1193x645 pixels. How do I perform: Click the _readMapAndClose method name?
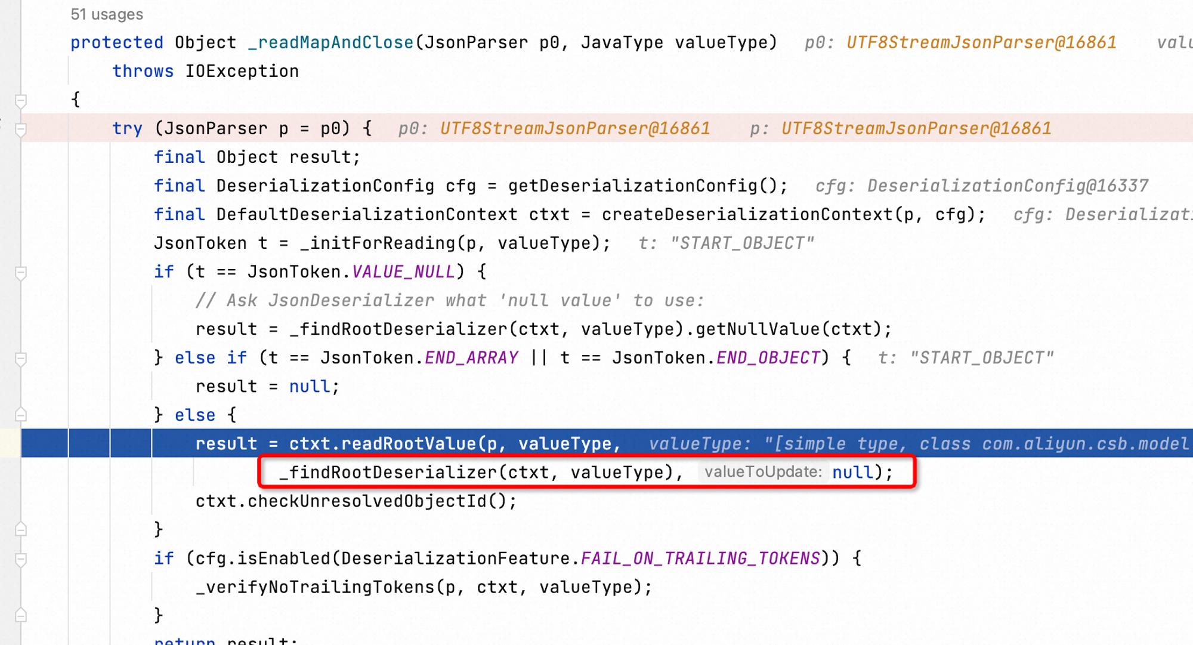[331, 42]
